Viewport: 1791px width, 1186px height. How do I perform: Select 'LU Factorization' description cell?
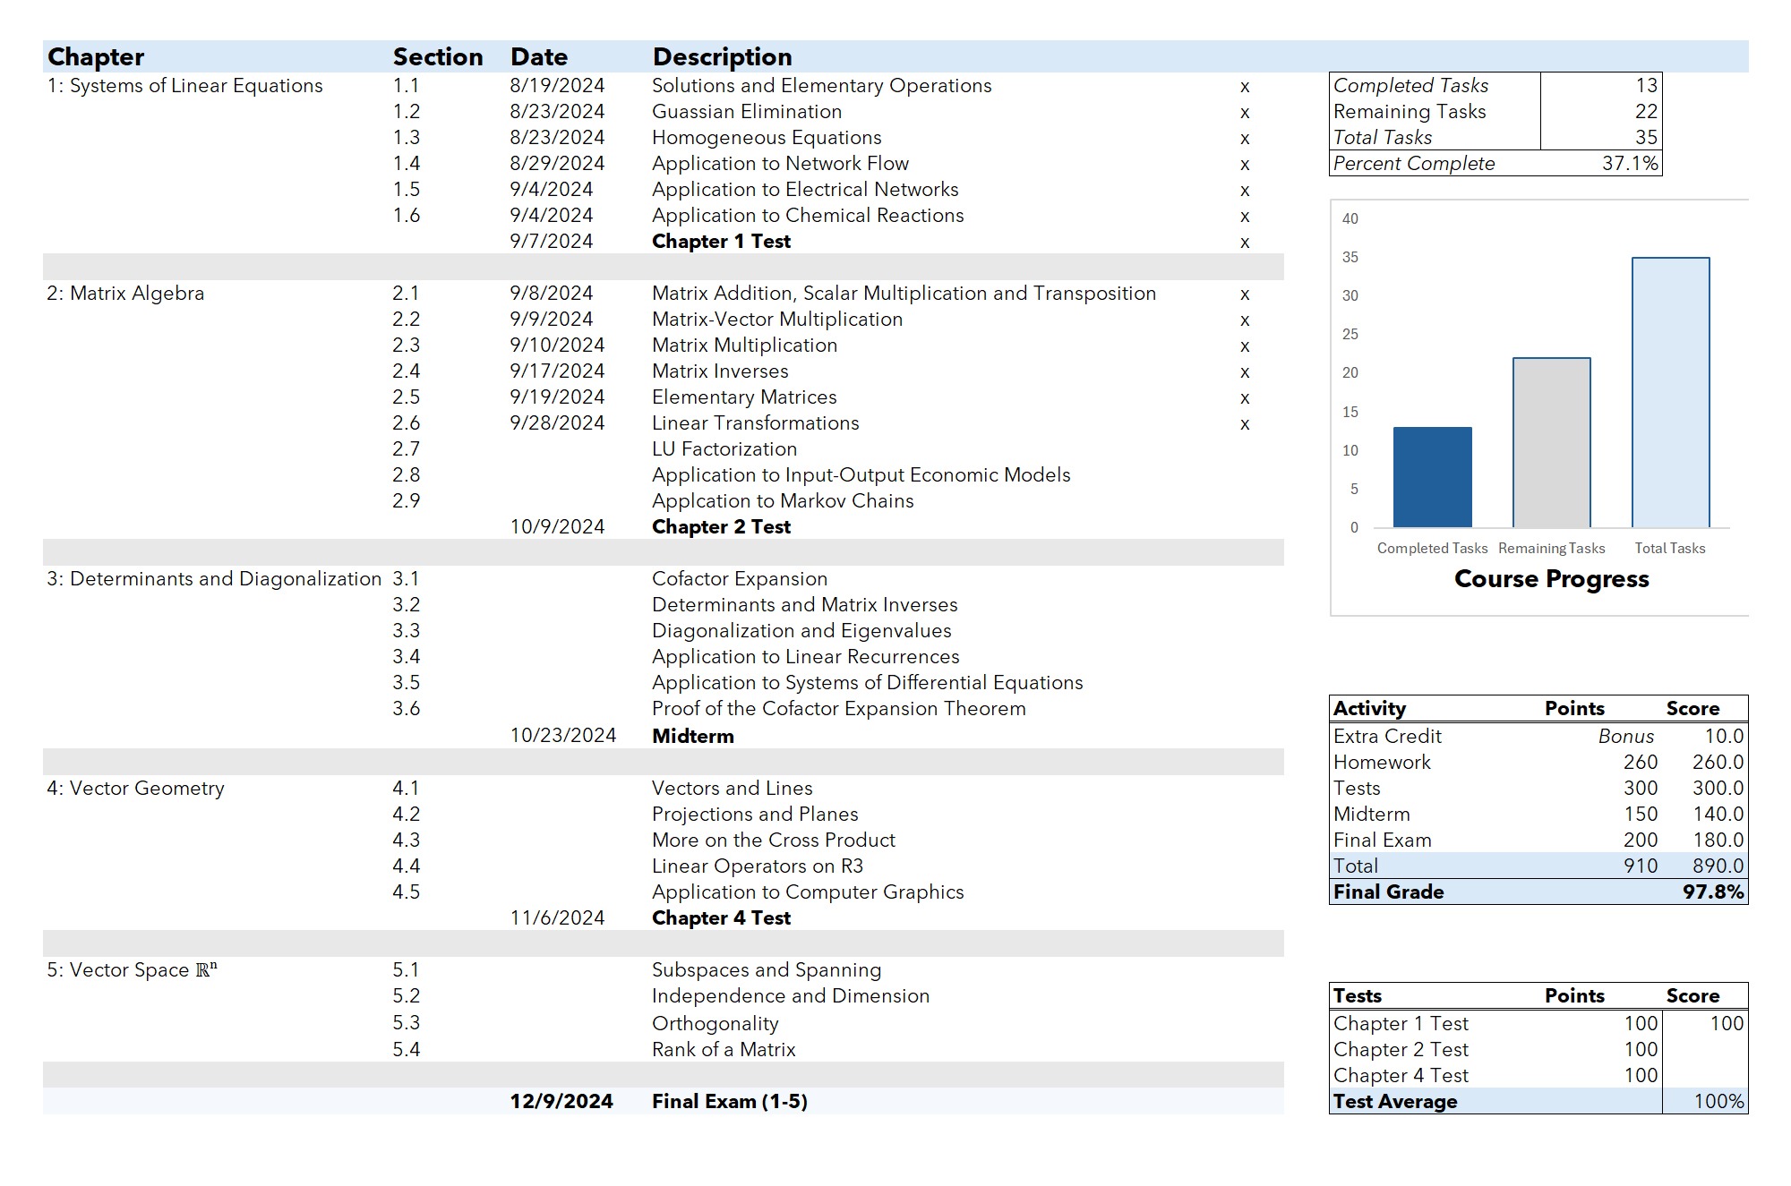click(x=724, y=449)
